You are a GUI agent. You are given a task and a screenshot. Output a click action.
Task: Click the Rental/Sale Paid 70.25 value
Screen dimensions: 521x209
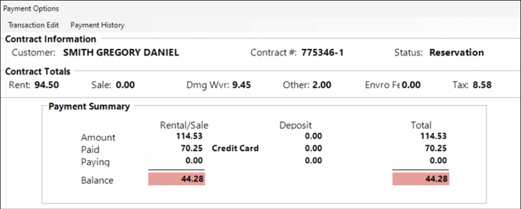(x=192, y=148)
